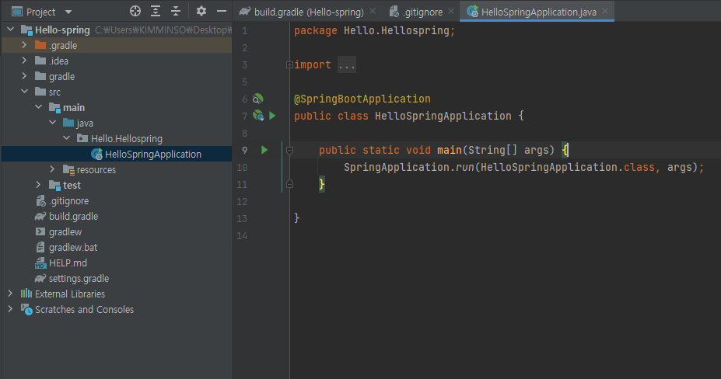Expand the .idea folder
Image resolution: width=721 pixels, height=379 pixels.
24,61
